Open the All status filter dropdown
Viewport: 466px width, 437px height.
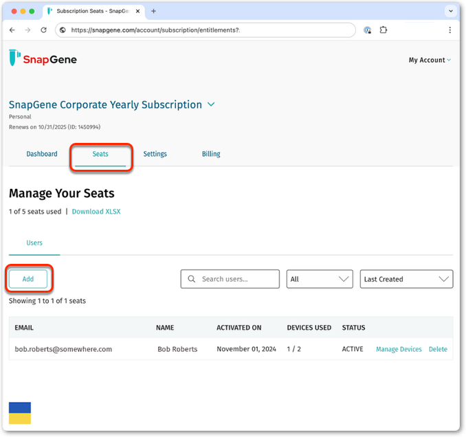[x=320, y=279]
